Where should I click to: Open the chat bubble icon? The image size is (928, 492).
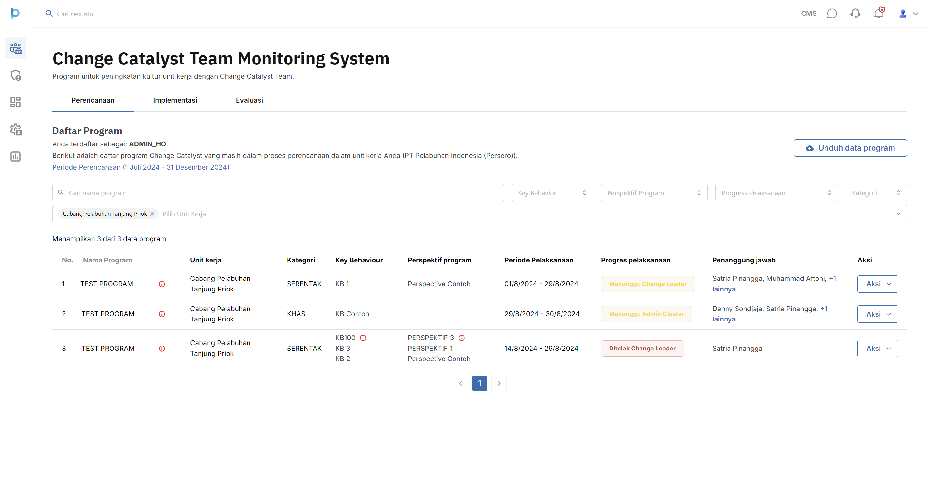(x=832, y=14)
